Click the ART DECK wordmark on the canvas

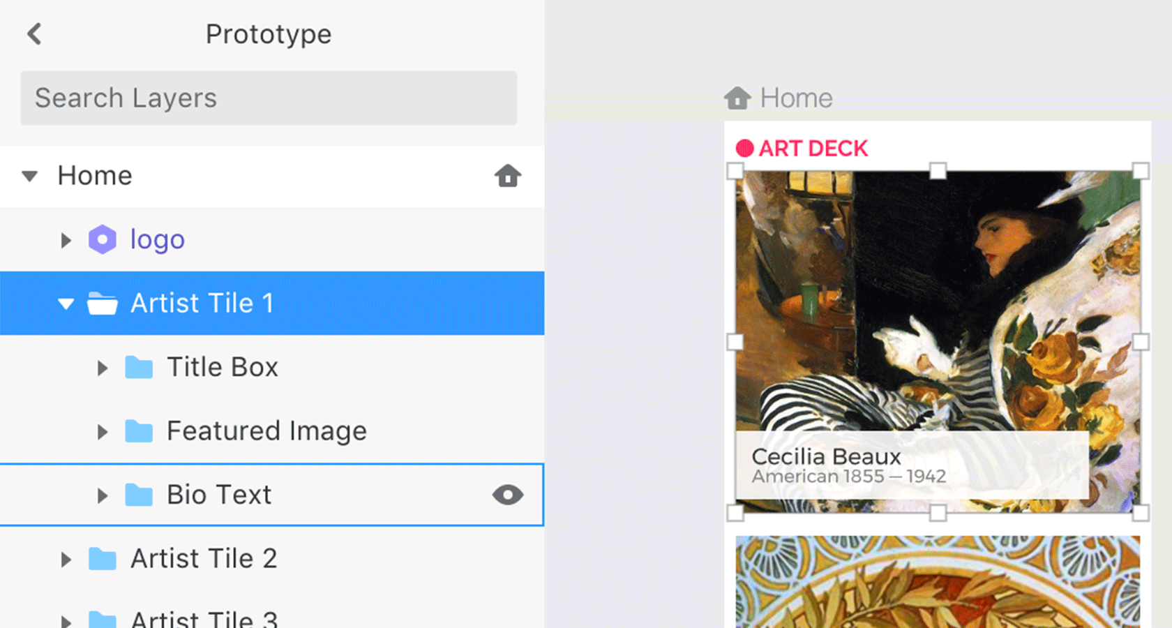pyautogui.click(x=815, y=148)
